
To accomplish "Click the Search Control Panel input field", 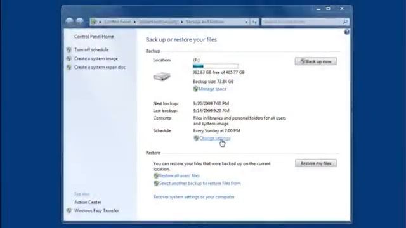I will 302,22.
